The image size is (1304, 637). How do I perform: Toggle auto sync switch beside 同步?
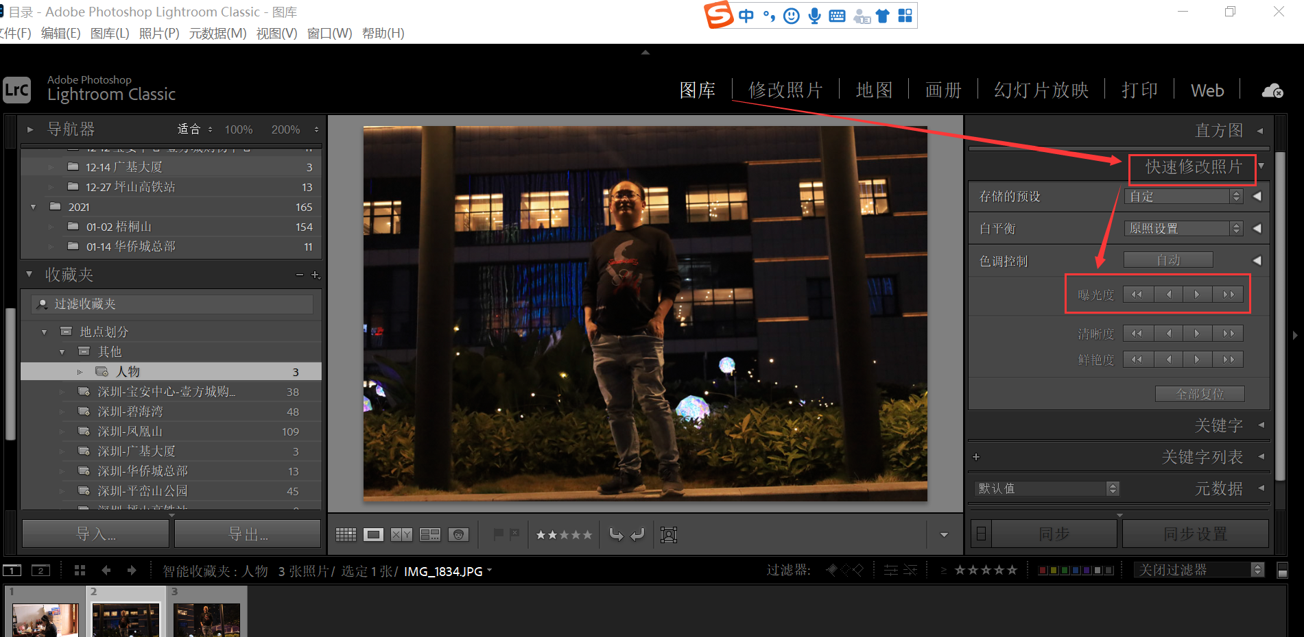click(x=982, y=534)
